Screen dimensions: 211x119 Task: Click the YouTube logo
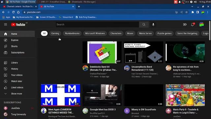pos(18,24)
